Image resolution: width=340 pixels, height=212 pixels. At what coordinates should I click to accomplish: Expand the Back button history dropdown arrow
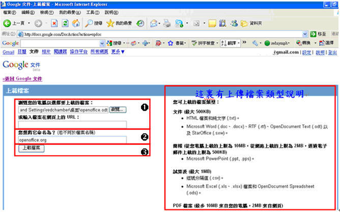coord(29,23)
